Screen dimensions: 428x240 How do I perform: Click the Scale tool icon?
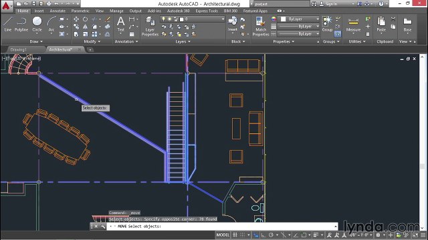(86, 34)
